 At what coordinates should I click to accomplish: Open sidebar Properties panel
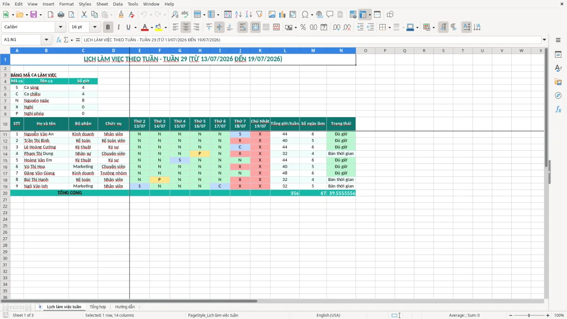pos(558,55)
